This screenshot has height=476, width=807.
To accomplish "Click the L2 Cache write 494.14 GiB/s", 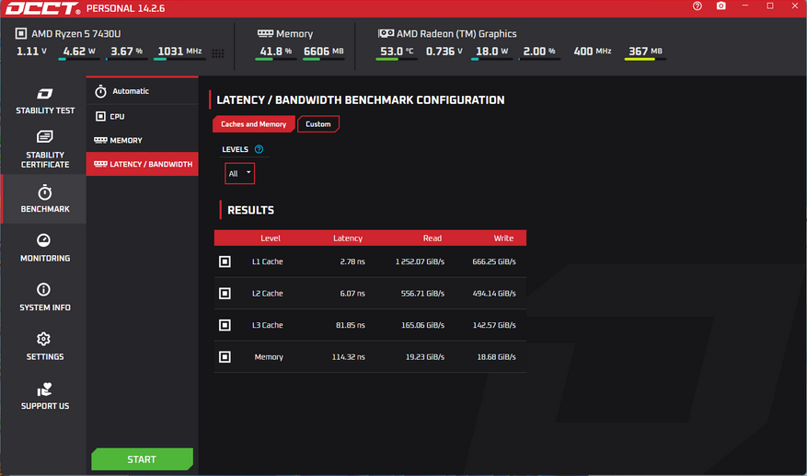I will 494,294.
